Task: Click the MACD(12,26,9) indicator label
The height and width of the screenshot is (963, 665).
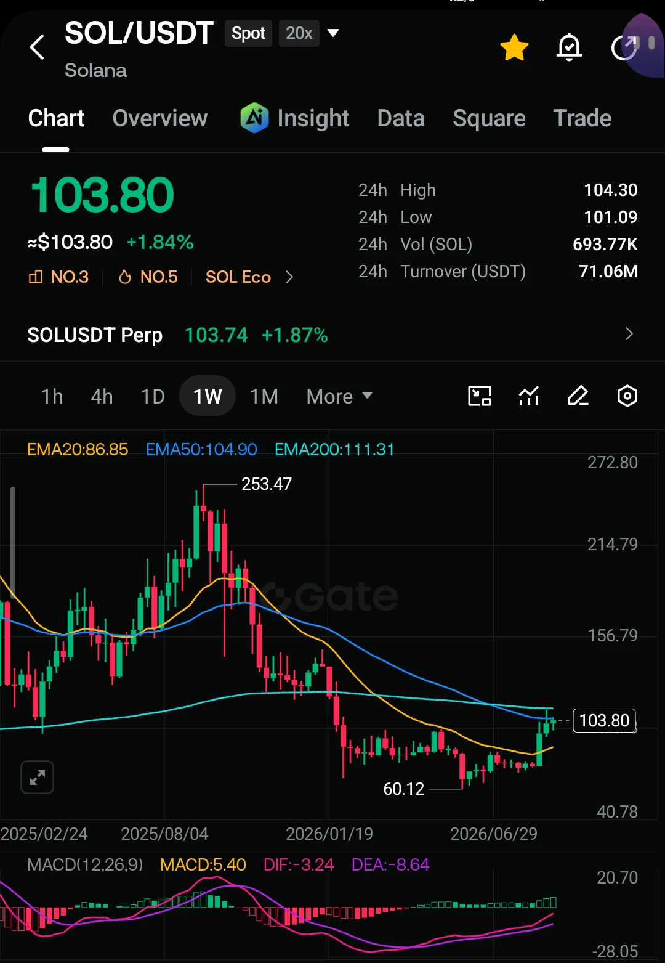Action: 85,864
